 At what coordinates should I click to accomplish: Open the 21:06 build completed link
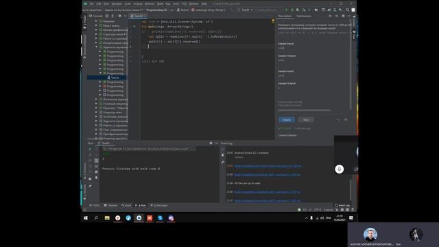click(x=268, y=174)
